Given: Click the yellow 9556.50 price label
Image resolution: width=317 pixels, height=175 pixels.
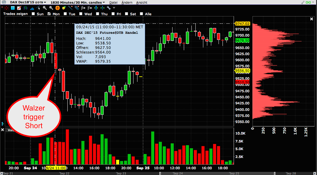Looking at the screenshot, I should [242, 71].
